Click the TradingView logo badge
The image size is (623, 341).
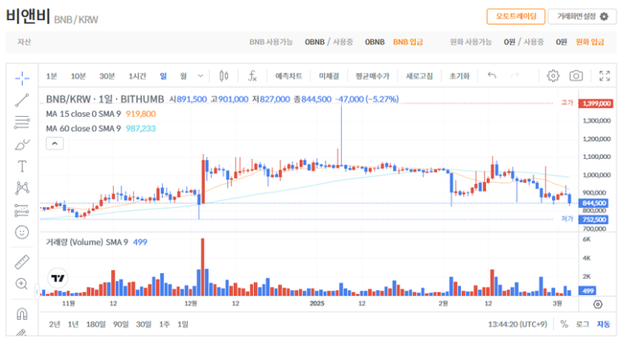pos(57,278)
